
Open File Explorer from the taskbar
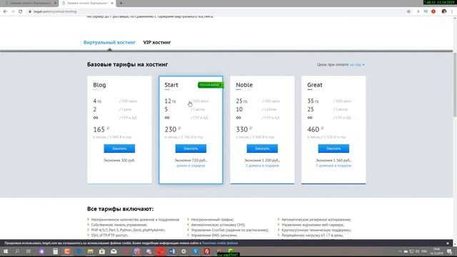point(91,251)
